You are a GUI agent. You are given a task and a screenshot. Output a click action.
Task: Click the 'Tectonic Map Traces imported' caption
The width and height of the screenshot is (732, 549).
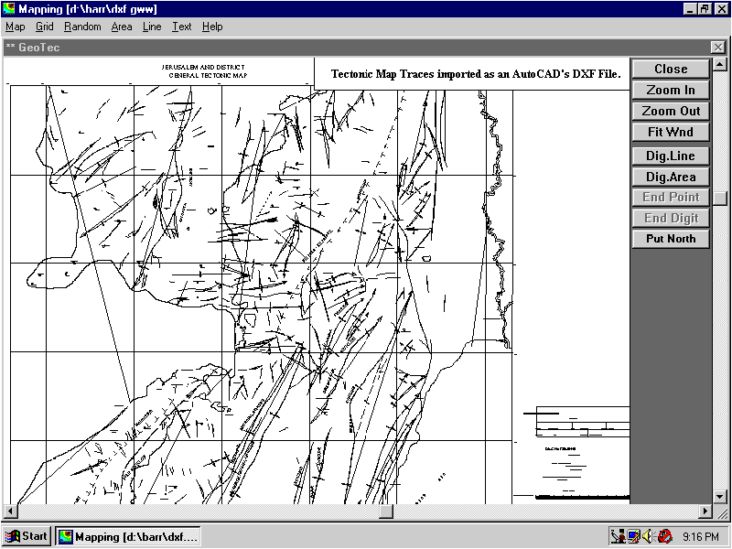[x=476, y=74]
